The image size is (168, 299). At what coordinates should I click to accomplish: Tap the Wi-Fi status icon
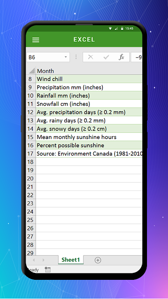coord(110,28)
